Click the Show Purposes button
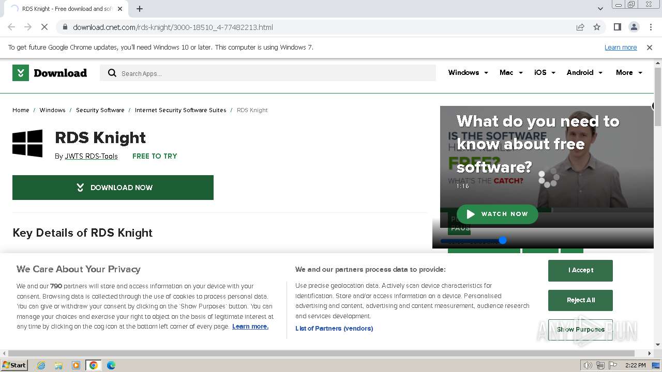Image resolution: width=662 pixels, height=372 pixels. click(580, 330)
